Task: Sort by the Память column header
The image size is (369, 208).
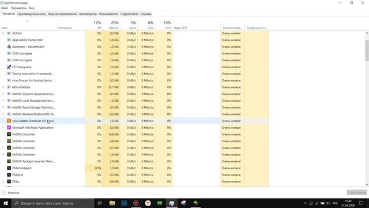Action: tap(111, 25)
